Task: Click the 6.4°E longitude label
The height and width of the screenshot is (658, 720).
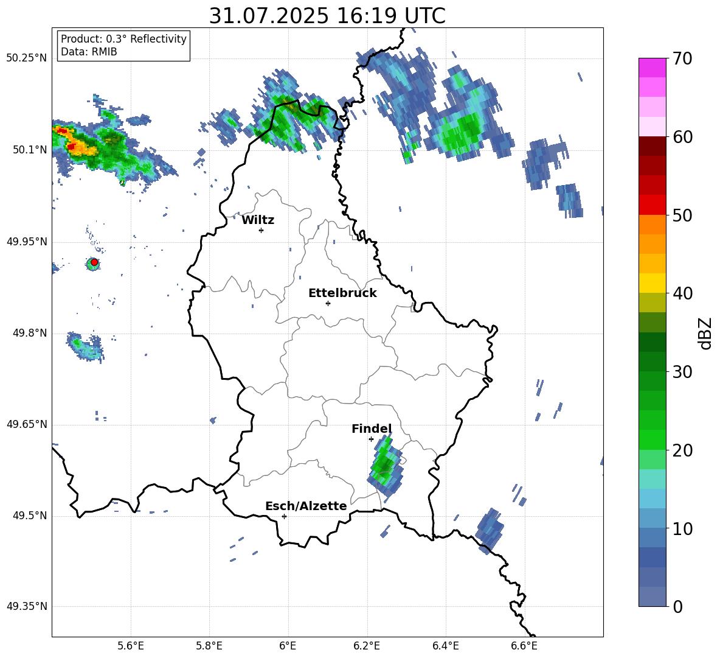Action: (445, 646)
